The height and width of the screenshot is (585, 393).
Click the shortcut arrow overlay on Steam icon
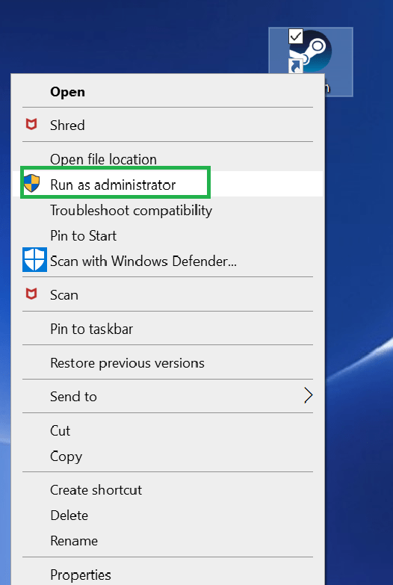(296, 66)
